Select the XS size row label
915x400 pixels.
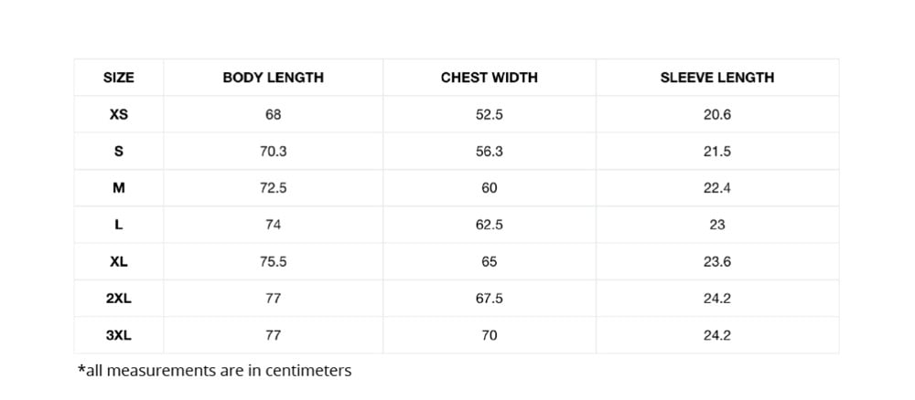tap(119, 115)
